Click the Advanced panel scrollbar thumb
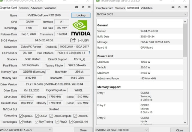 (x=185, y=40)
